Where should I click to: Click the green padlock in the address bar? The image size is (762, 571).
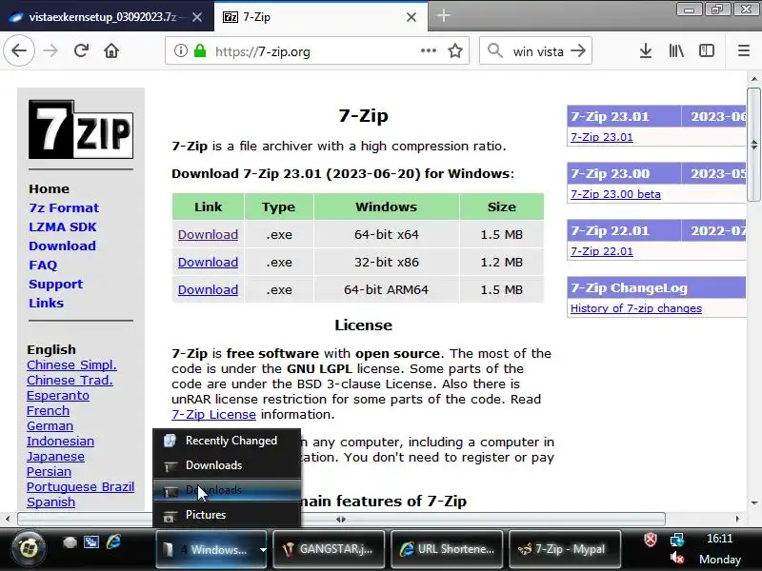tap(200, 50)
